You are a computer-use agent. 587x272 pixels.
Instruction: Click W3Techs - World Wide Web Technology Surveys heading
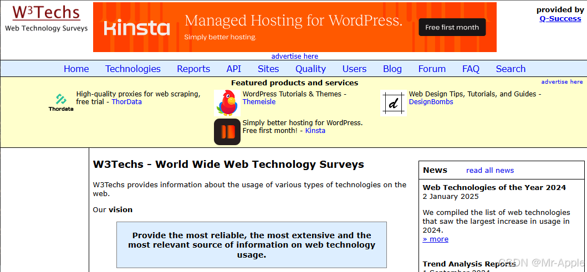(x=228, y=164)
